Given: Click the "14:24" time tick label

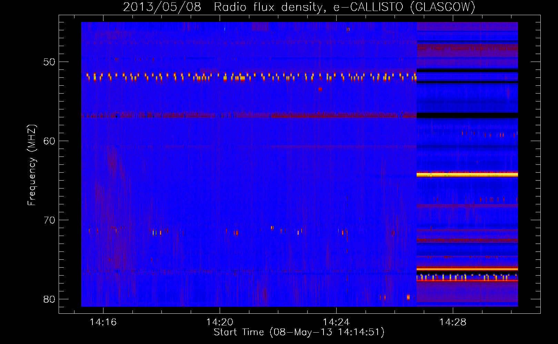Looking at the screenshot, I should coord(336,322).
